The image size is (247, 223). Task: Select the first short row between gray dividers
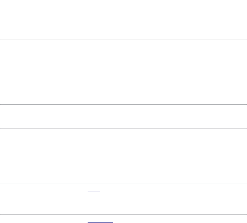pyautogui.click(x=123, y=117)
